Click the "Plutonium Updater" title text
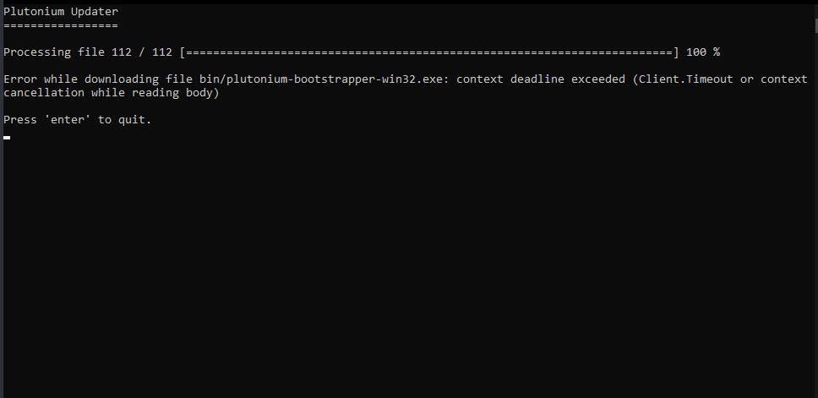The height and width of the screenshot is (398, 818). [61, 12]
